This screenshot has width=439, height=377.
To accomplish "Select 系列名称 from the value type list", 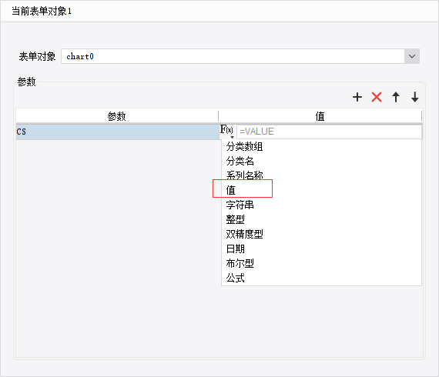I will (x=321, y=175).
